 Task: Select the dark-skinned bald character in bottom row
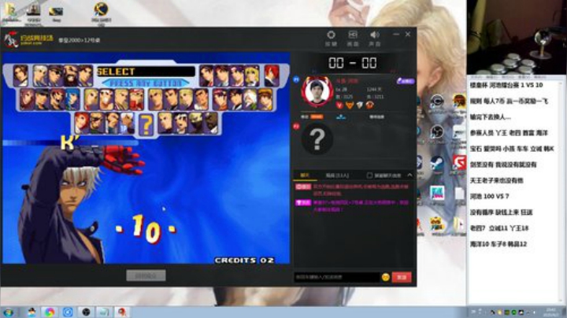[211, 124]
